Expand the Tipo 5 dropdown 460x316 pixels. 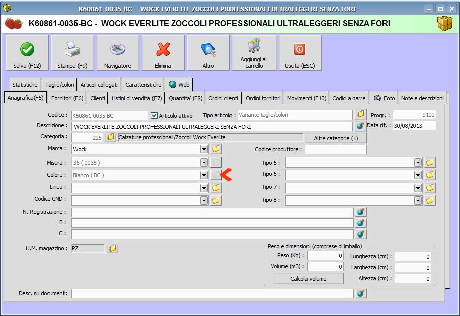418,162
